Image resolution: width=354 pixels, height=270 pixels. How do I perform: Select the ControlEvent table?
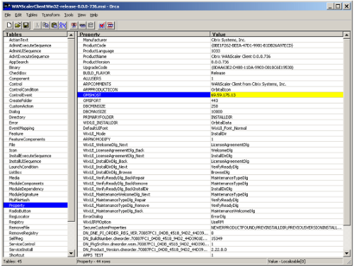(x=21, y=95)
